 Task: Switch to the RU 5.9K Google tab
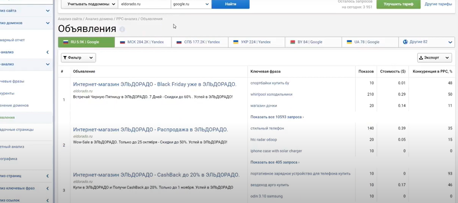point(86,42)
